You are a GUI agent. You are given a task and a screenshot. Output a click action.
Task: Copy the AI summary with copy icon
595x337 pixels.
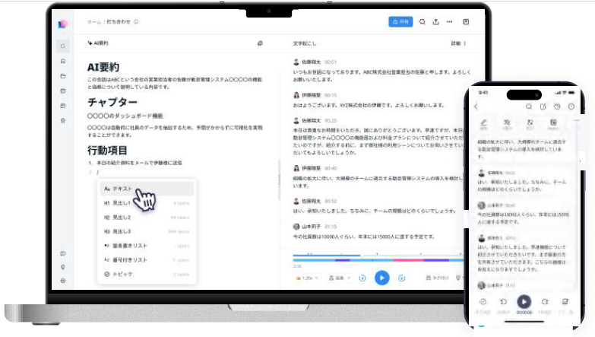click(x=260, y=43)
